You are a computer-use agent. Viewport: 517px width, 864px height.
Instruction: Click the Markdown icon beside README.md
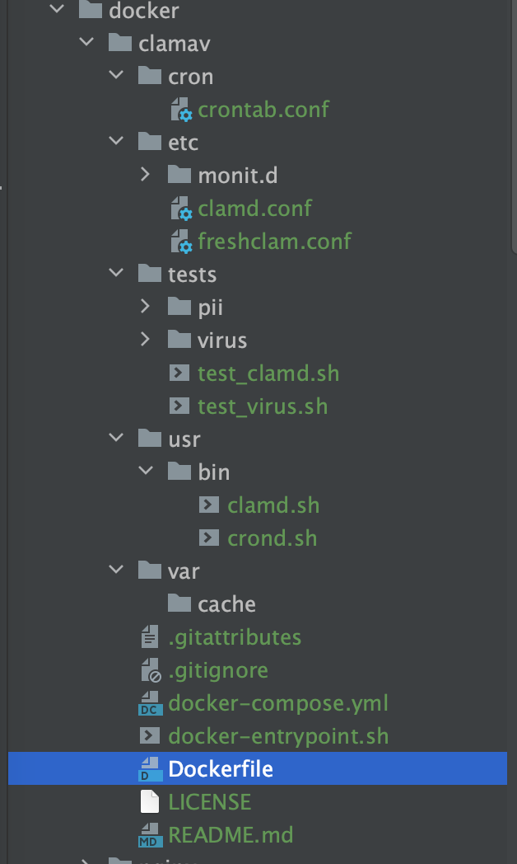(149, 834)
